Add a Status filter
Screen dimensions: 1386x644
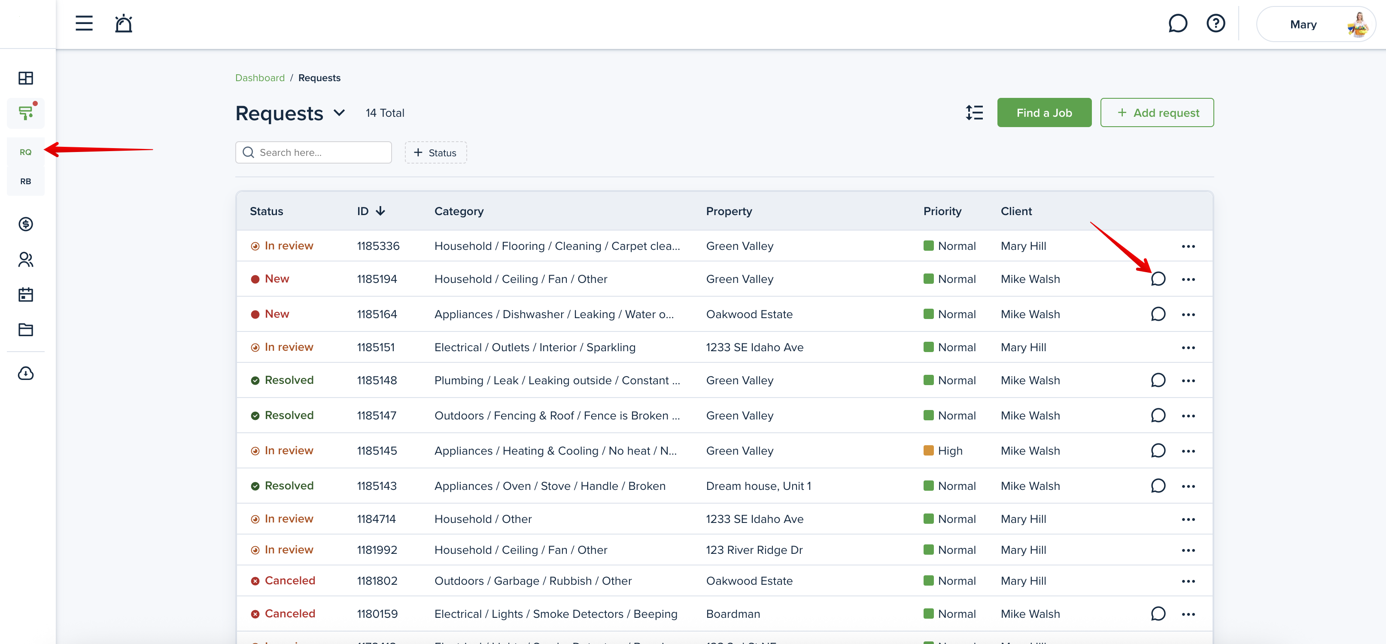click(x=435, y=153)
